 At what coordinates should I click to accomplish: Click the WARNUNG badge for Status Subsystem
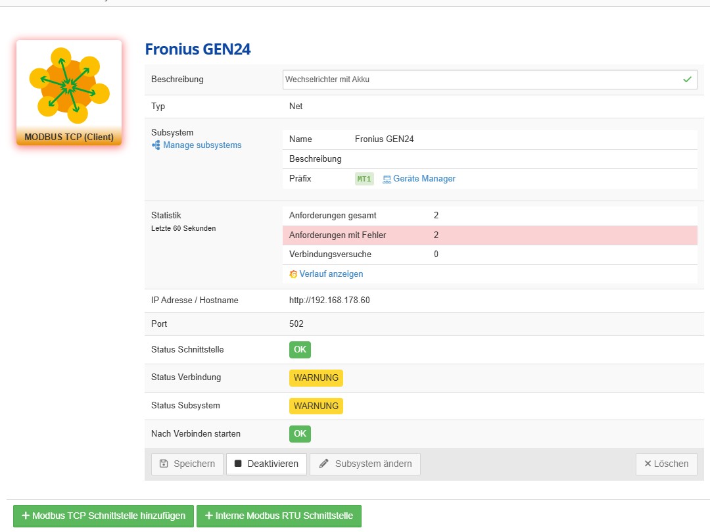pyautogui.click(x=316, y=406)
